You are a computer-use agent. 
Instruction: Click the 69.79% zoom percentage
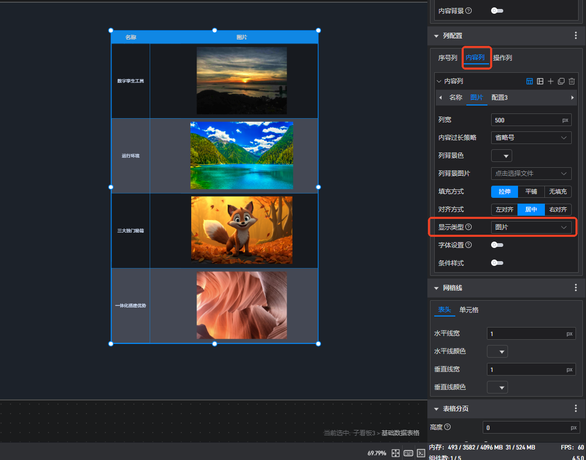[377, 453]
